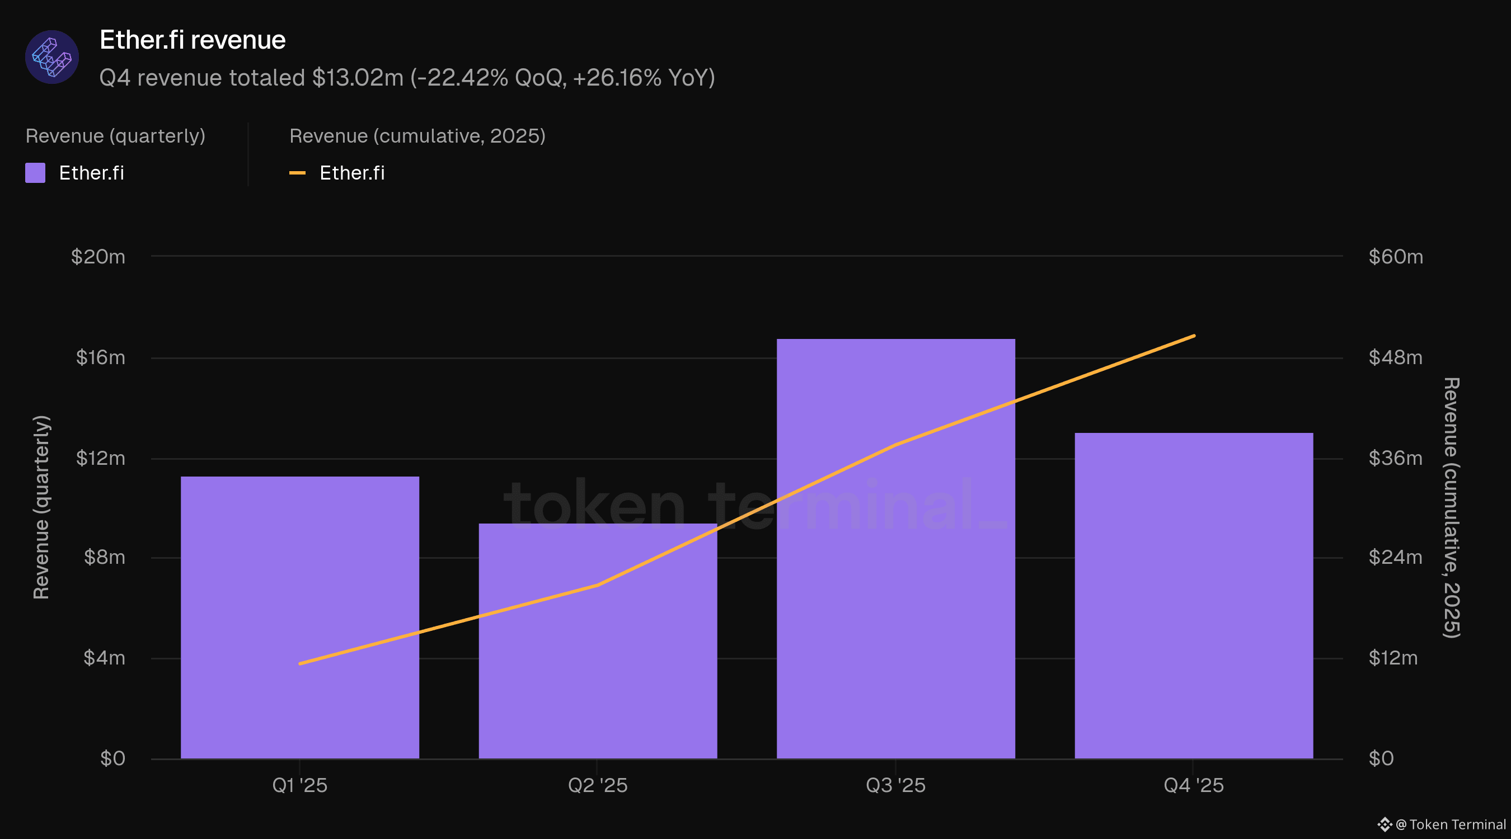Viewport: 1511px width, 839px height.
Task: Click the Revenue (quarterly) legend heading
Action: click(x=115, y=136)
